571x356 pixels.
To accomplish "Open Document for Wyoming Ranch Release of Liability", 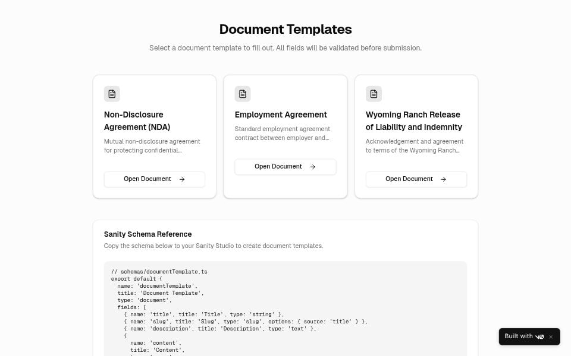I will [x=416, y=179].
